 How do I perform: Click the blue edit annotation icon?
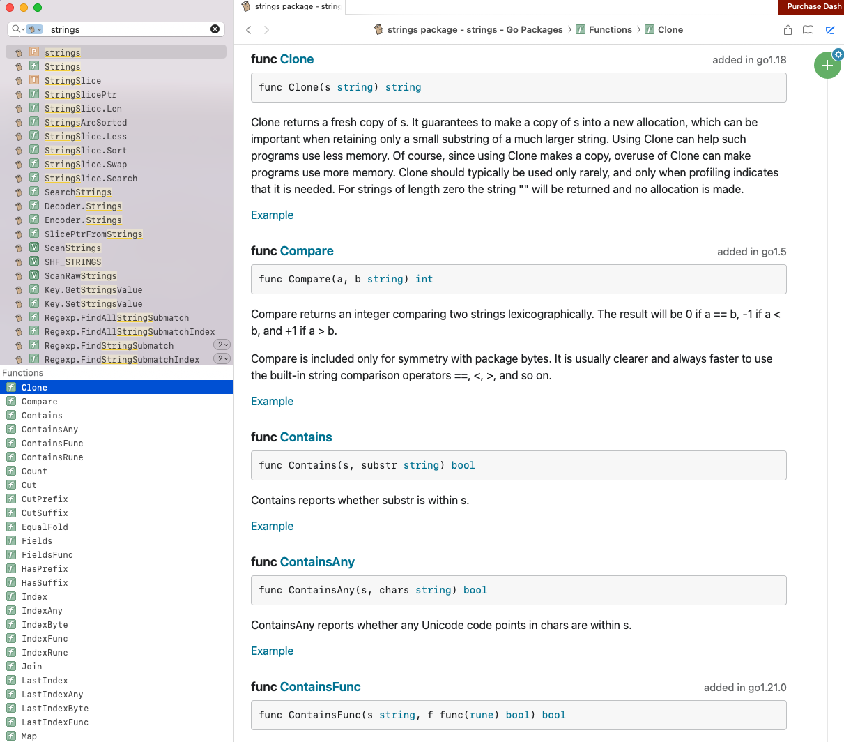click(829, 30)
